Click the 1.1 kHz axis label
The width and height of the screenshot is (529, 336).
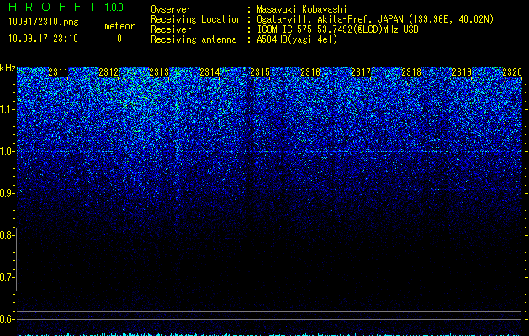pos(7,109)
